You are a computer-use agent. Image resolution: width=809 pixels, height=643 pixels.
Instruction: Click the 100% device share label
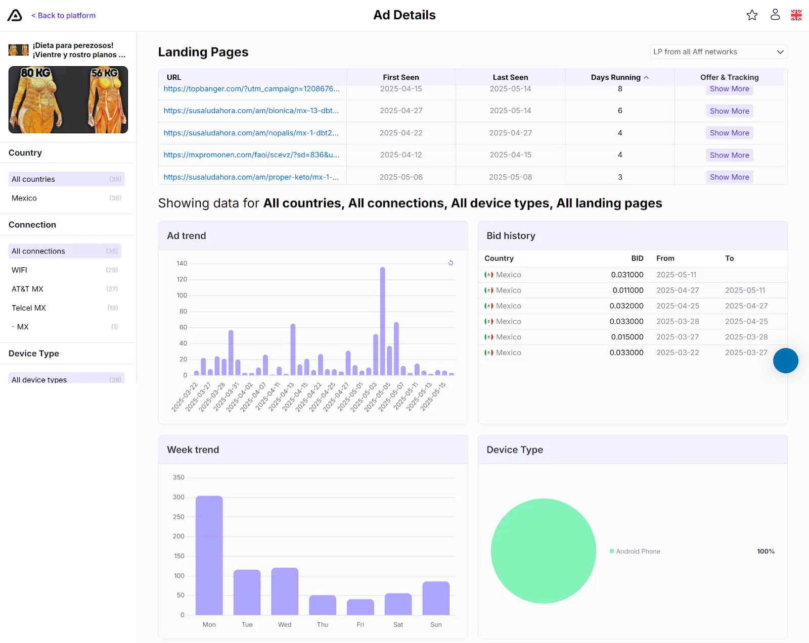click(x=766, y=552)
